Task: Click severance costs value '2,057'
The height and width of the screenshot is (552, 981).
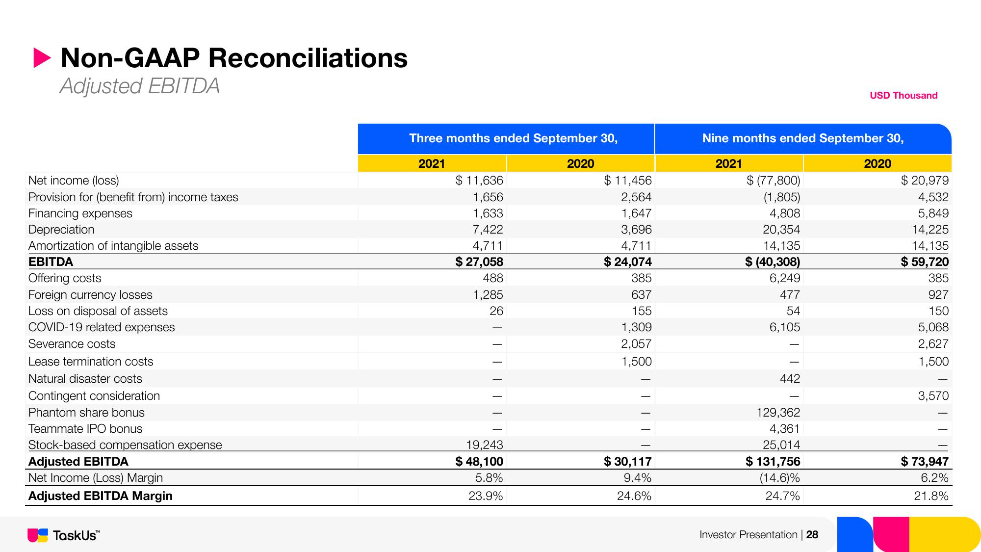Action: tap(637, 344)
